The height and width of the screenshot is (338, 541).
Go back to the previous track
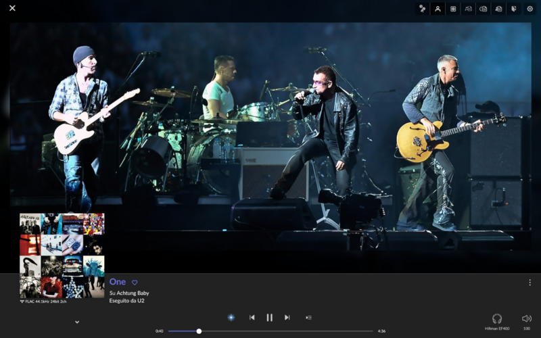(252, 318)
